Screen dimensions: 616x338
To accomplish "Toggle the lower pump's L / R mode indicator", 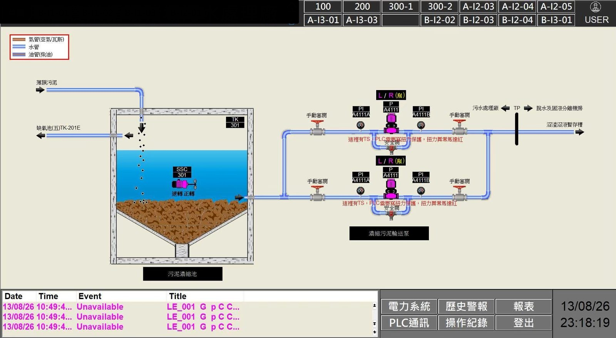I will pyautogui.click(x=391, y=161).
